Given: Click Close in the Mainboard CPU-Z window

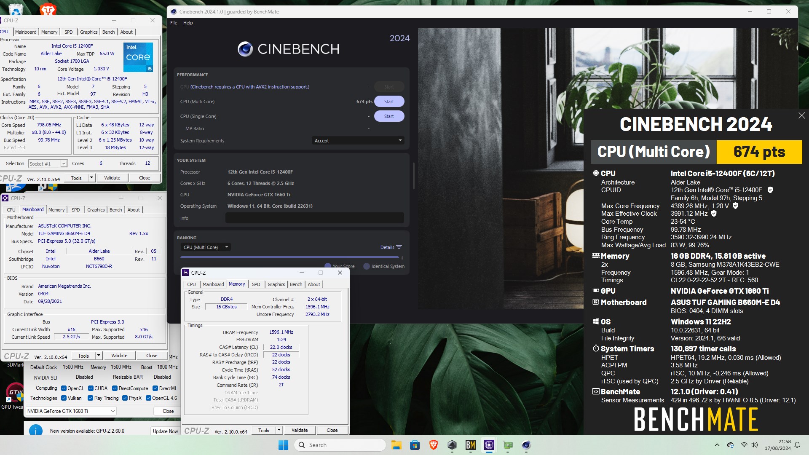Looking at the screenshot, I should coord(152,356).
